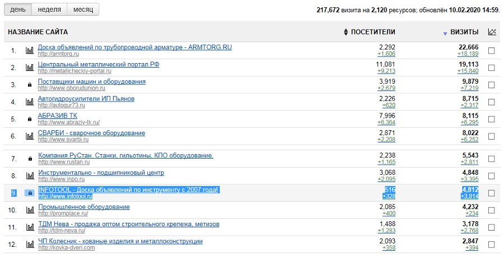The image size is (504, 258).
Task: Check the checkbox for АБРАЗИВ ТК row
Action: coord(492,119)
